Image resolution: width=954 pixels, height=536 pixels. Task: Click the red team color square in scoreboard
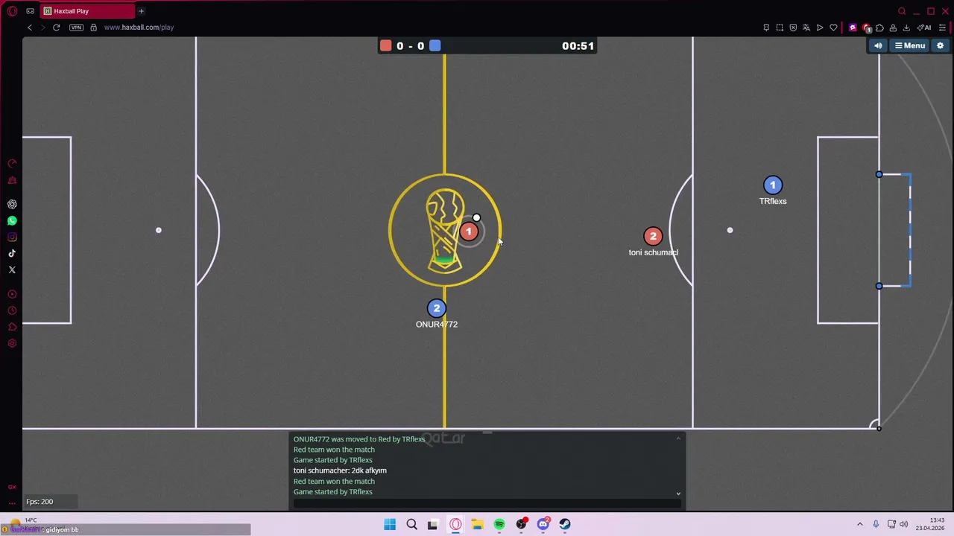coord(385,46)
